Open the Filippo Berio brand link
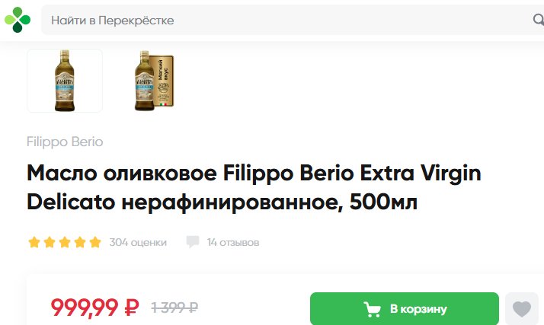This screenshot has height=325, width=544. 65,142
